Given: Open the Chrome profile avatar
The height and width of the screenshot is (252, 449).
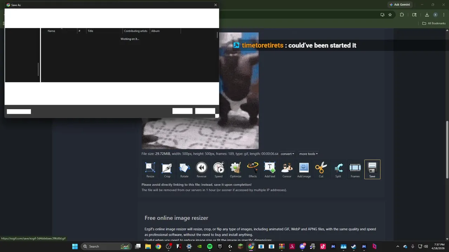Looking at the screenshot, I should (x=435, y=15).
